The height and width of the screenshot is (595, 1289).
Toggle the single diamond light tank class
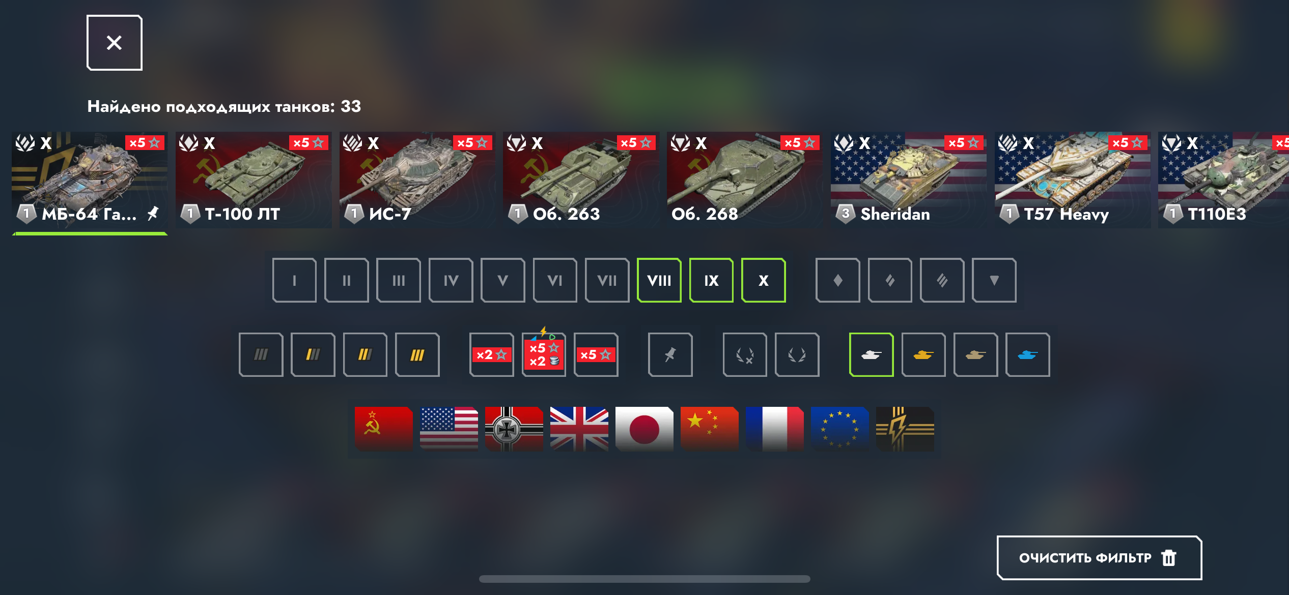tap(837, 280)
